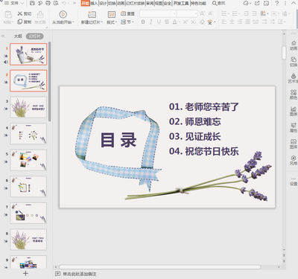The width and height of the screenshot is (298, 279).
Task: Toggle Superscript formatting
Action: click(x=186, y=22)
